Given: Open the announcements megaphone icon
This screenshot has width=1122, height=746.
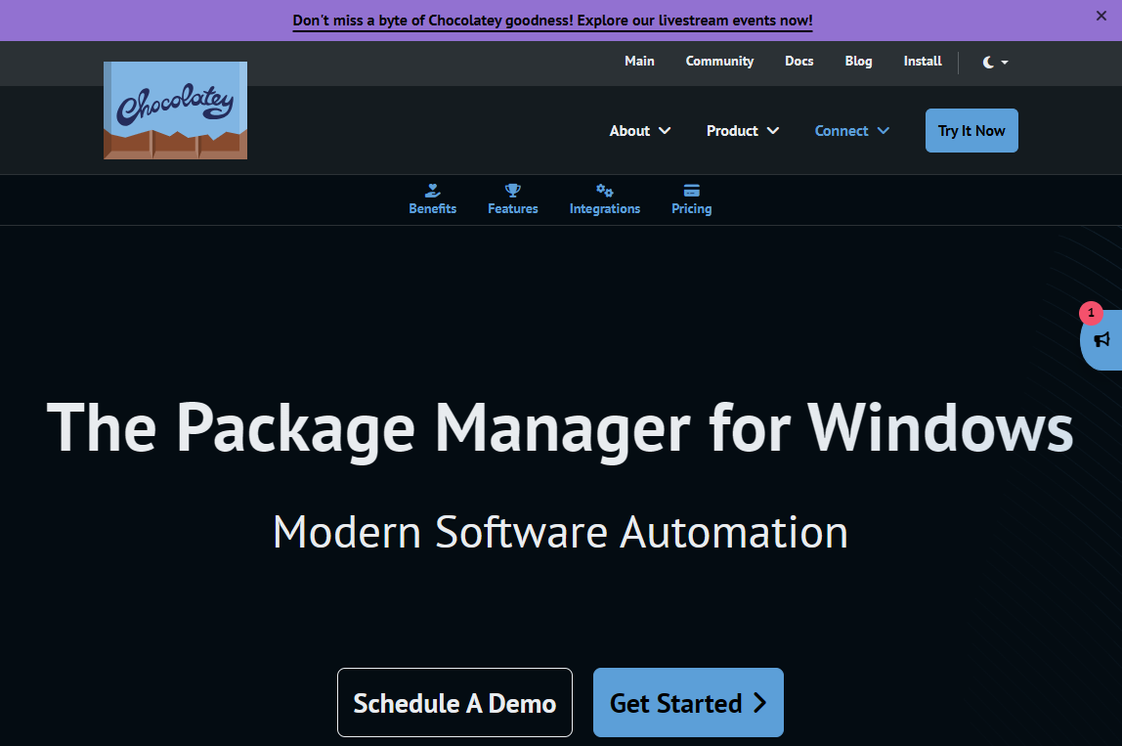Looking at the screenshot, I should click(1101, 340).
